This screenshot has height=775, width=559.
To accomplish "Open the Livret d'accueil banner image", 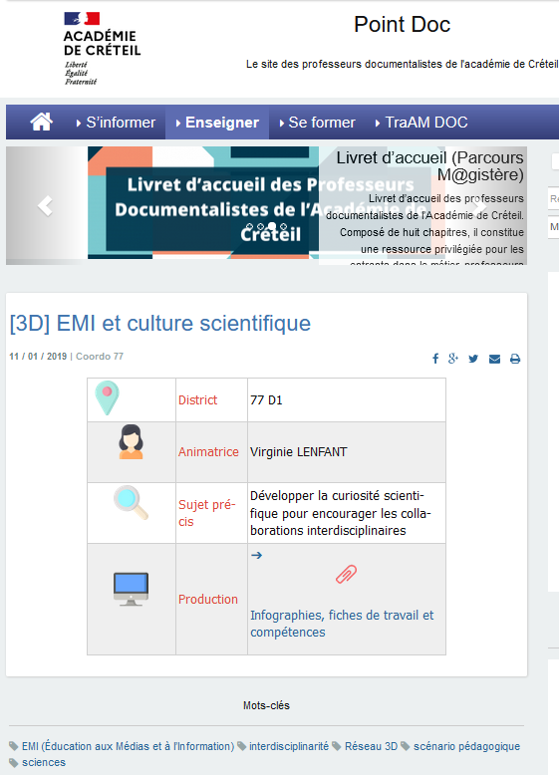I will coord(203,202).
